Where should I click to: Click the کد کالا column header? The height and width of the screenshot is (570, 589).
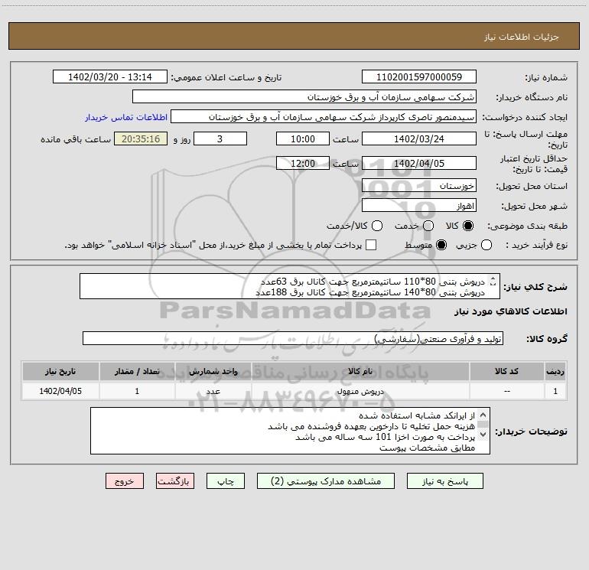506,371
